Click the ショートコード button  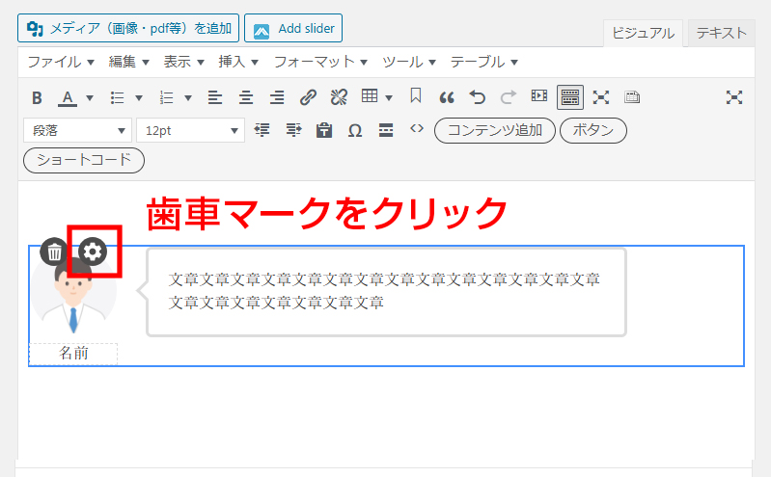tap(84, 160)
